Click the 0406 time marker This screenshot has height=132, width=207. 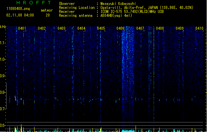tap(120, 28)
